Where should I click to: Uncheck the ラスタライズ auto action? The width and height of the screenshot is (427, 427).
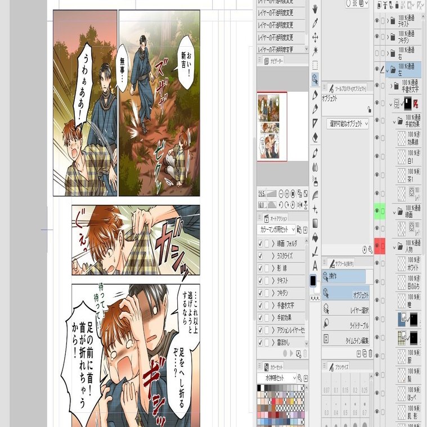click(260, 256)
